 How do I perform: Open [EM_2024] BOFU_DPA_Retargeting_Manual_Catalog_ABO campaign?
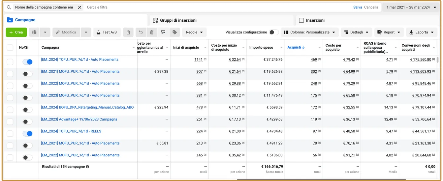[87, 107]
